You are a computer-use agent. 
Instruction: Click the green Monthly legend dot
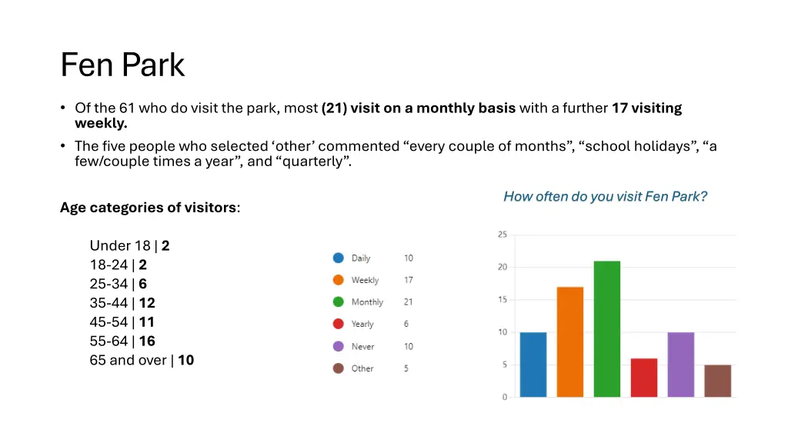(x=339, y=301)
